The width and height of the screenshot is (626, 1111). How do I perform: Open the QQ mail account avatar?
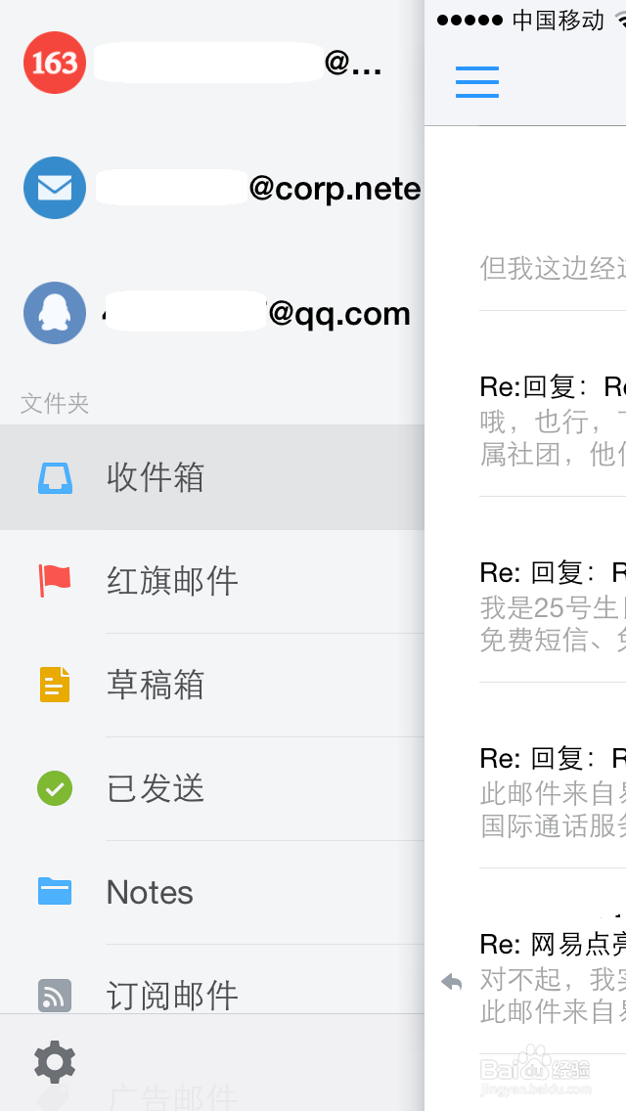[55, 313]
